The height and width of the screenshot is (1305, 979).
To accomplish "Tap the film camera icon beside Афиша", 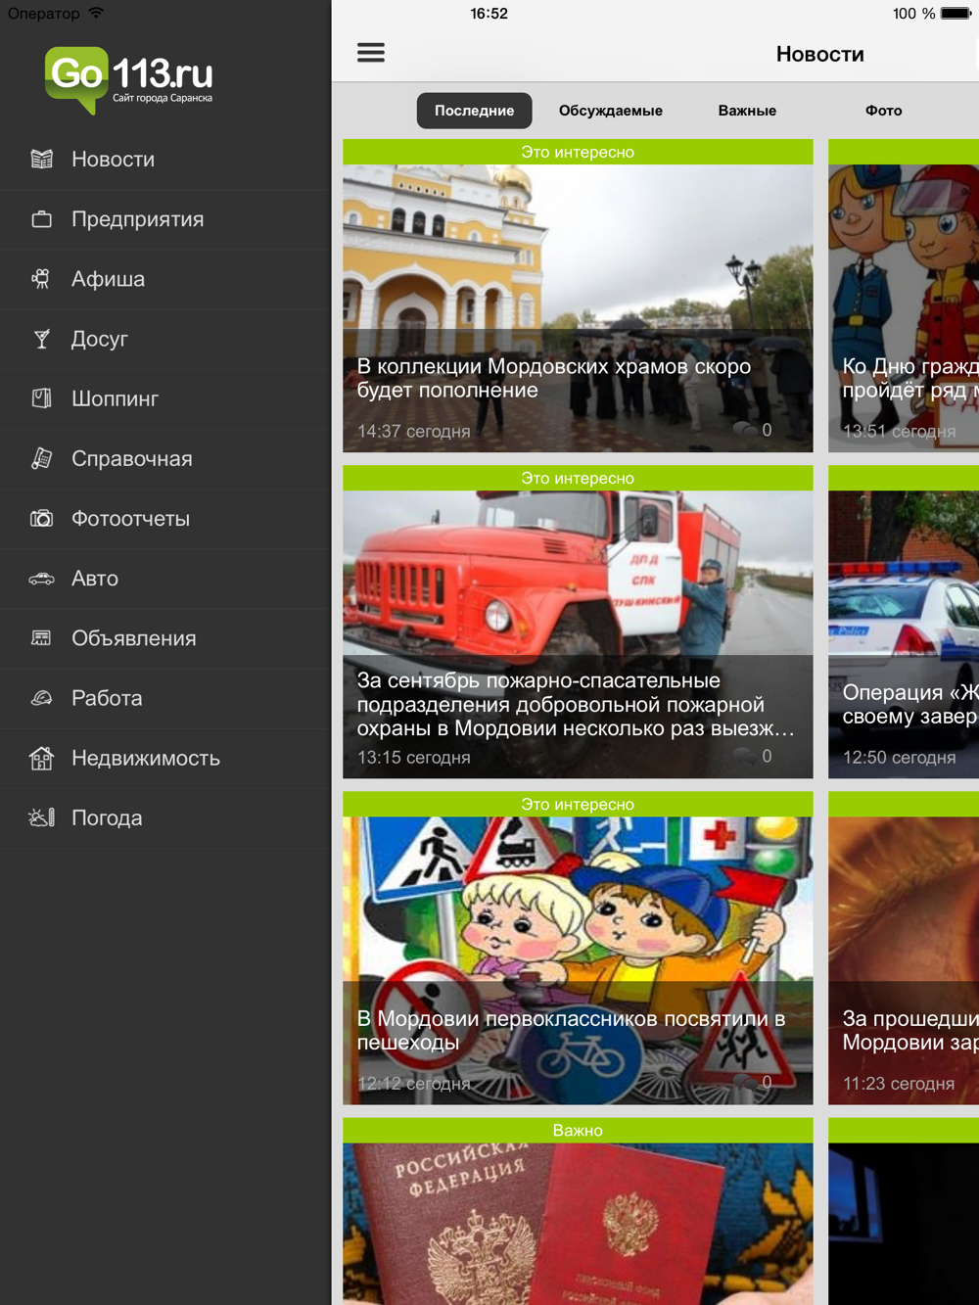I will click(41, 279).
